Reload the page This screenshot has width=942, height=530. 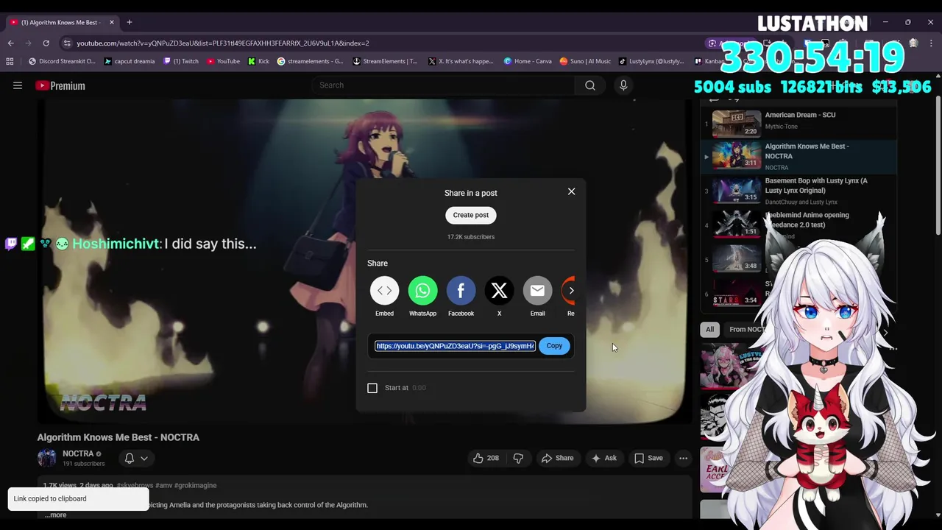[46, 43]
